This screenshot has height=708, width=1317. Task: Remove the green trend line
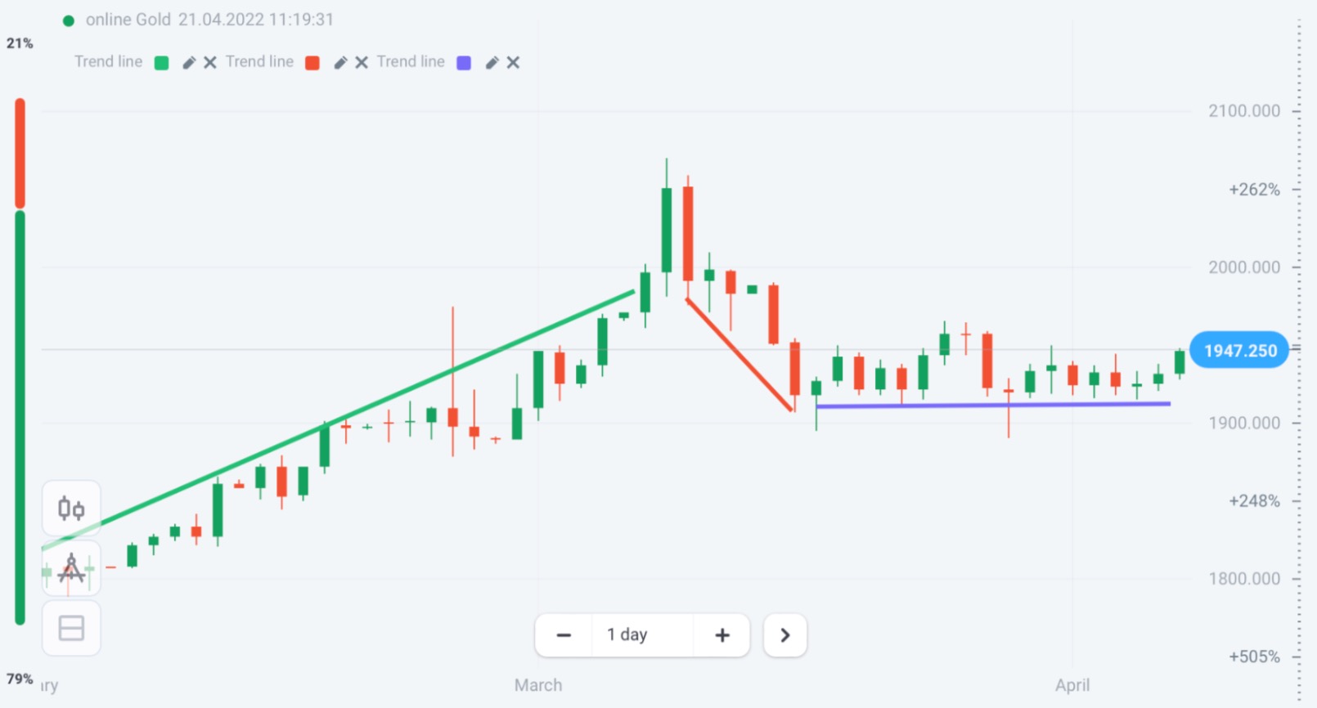coord(210,63)
